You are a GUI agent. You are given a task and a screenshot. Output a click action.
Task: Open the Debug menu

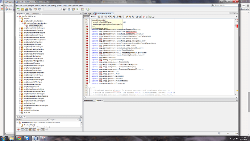(54, 5)
